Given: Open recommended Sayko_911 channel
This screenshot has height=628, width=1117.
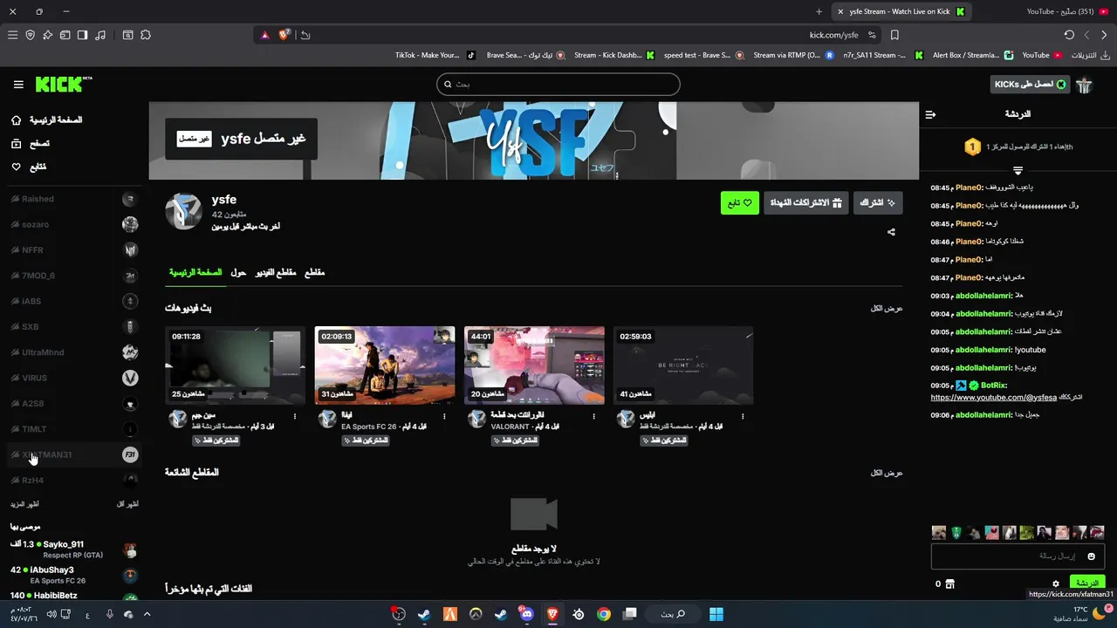Looking at the screenshot, I should tap(74, 549).
